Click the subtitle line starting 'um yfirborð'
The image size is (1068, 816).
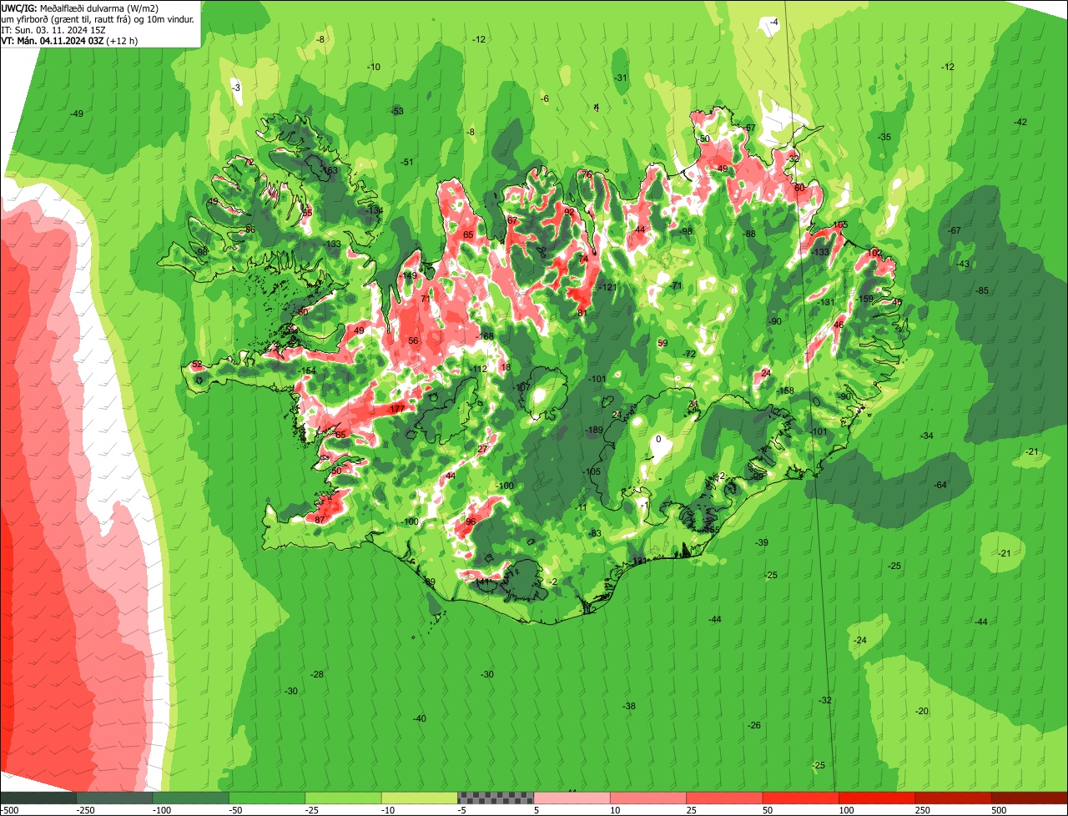point(98,18)
